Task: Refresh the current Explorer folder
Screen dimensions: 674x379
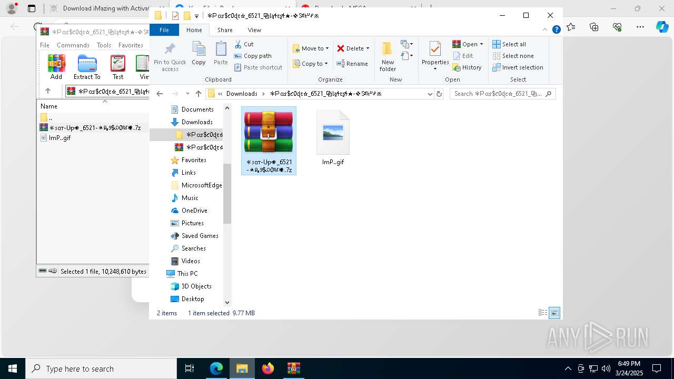Action: [439, 94]
